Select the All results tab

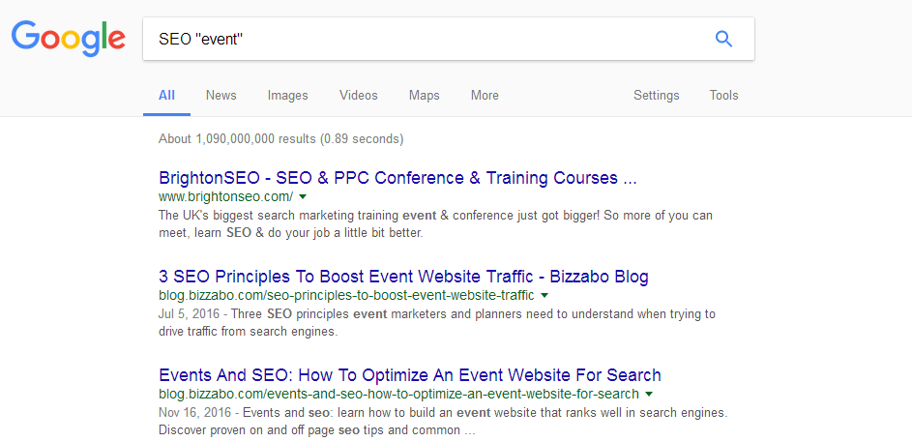[x=166, y=96]
